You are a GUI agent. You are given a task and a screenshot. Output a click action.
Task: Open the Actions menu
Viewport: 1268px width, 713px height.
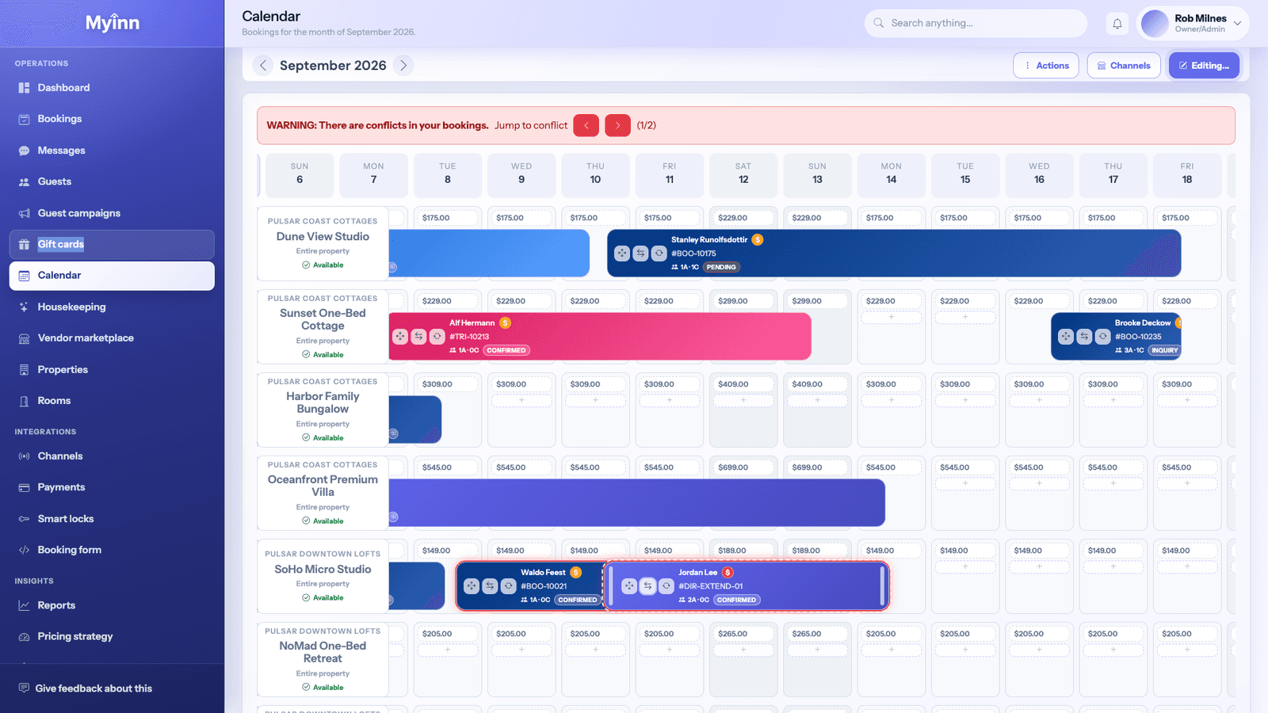point(1046,66)
